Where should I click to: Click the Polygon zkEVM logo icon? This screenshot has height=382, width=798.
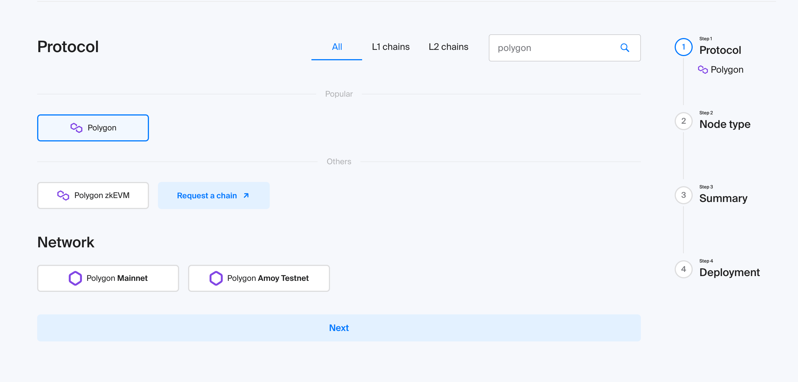(x=63, y=195)
